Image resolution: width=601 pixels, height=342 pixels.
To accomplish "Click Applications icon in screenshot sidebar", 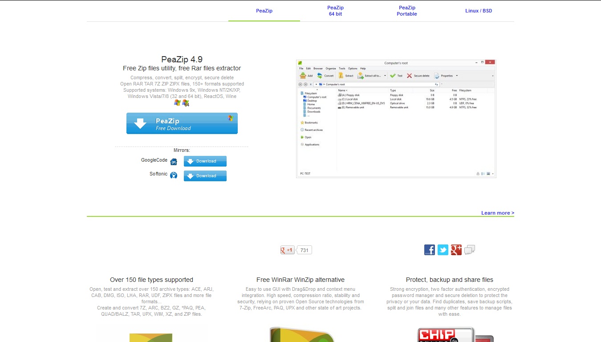I will pyautogui.click(x=302, y=144).
